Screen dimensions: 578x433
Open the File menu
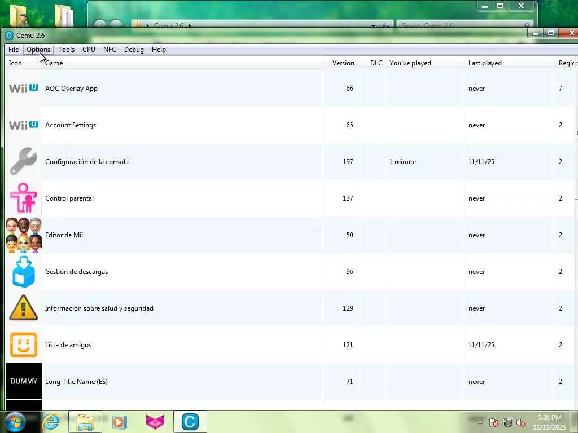(x=14, y=50)
